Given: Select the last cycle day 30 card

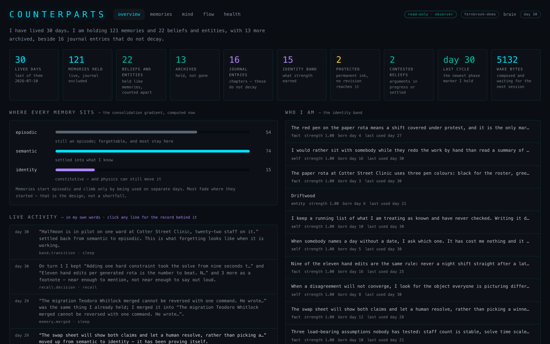Looking at the screenshot, I should coord(462,75).
